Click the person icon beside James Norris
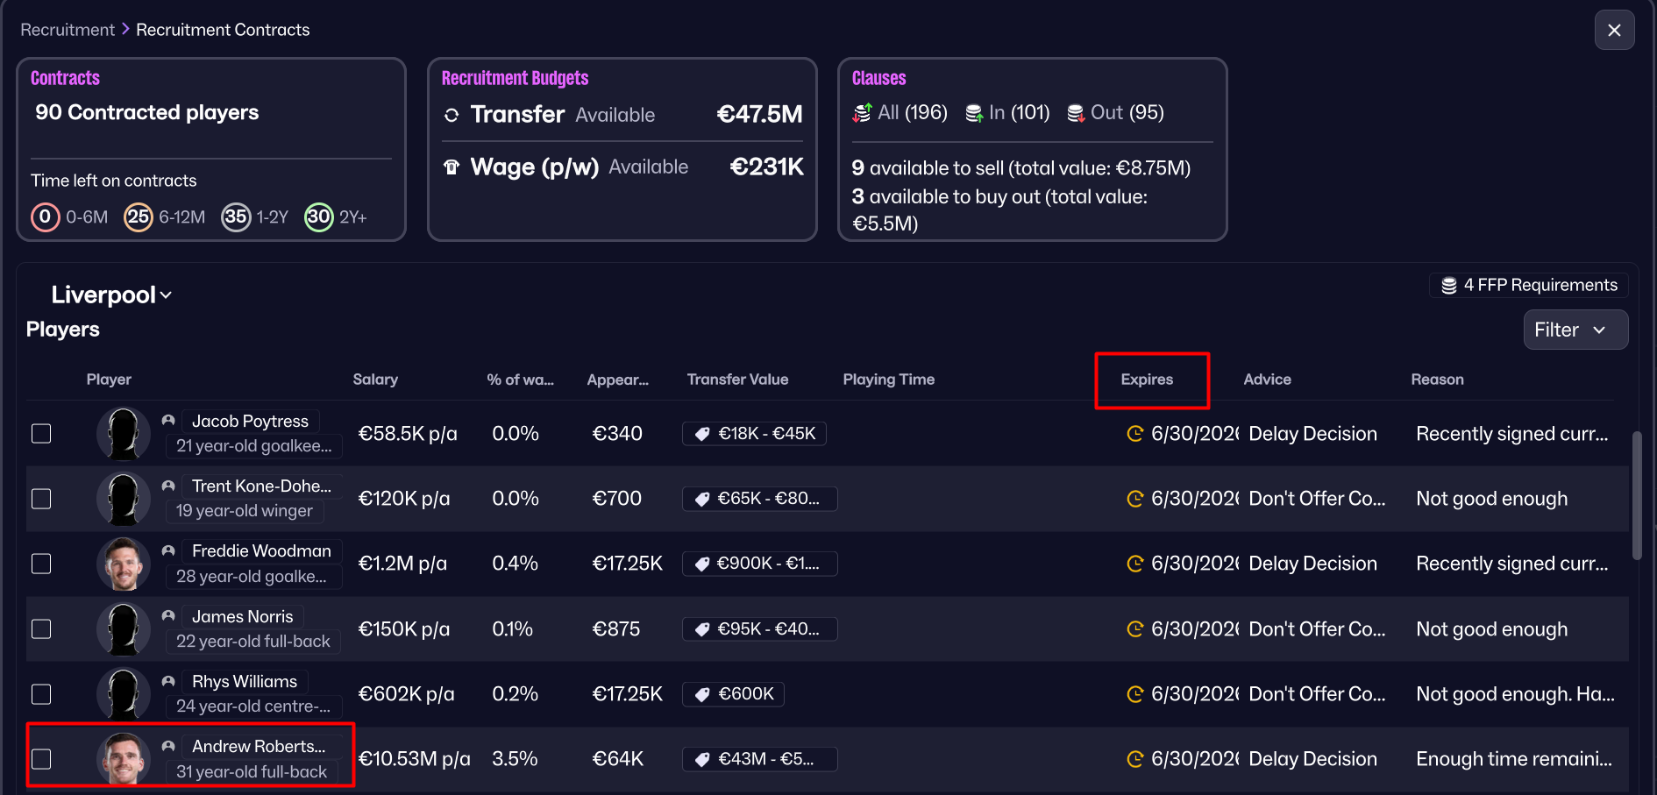This screenshot has width=1657, height=795. pos(168,616)
